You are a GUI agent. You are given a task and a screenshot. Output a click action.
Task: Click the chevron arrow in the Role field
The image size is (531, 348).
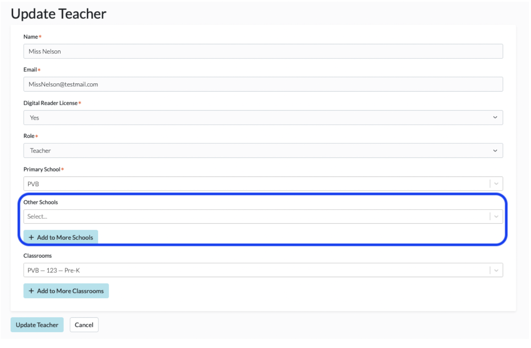(x=495, y=151)
